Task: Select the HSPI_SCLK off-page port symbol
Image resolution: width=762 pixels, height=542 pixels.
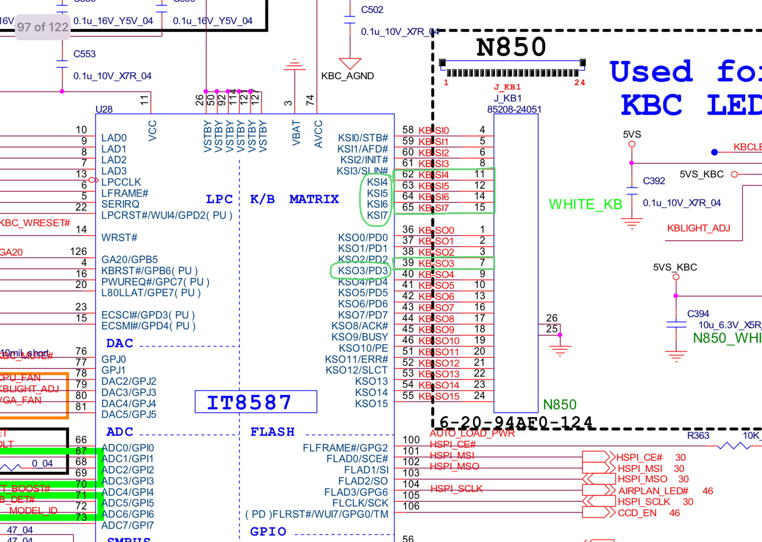Action: pos(599,501)
